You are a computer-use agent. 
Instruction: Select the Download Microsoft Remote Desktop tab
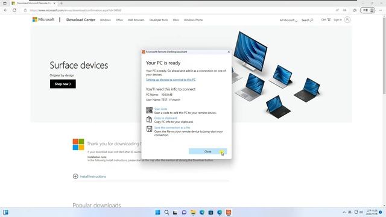coord(34,3)
